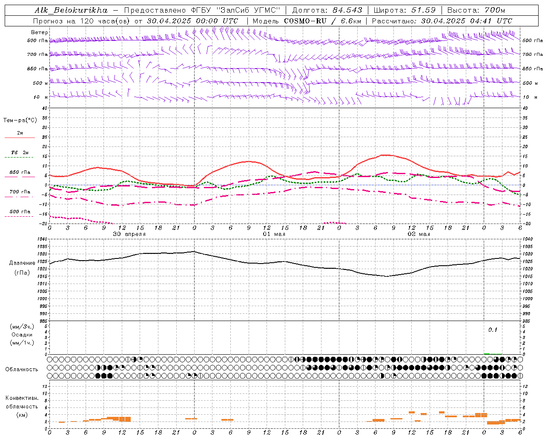The height and width of the screenshot is (436, 545).
Task: Click the Высота: 700м elevation value
Action: pos(476,10)
